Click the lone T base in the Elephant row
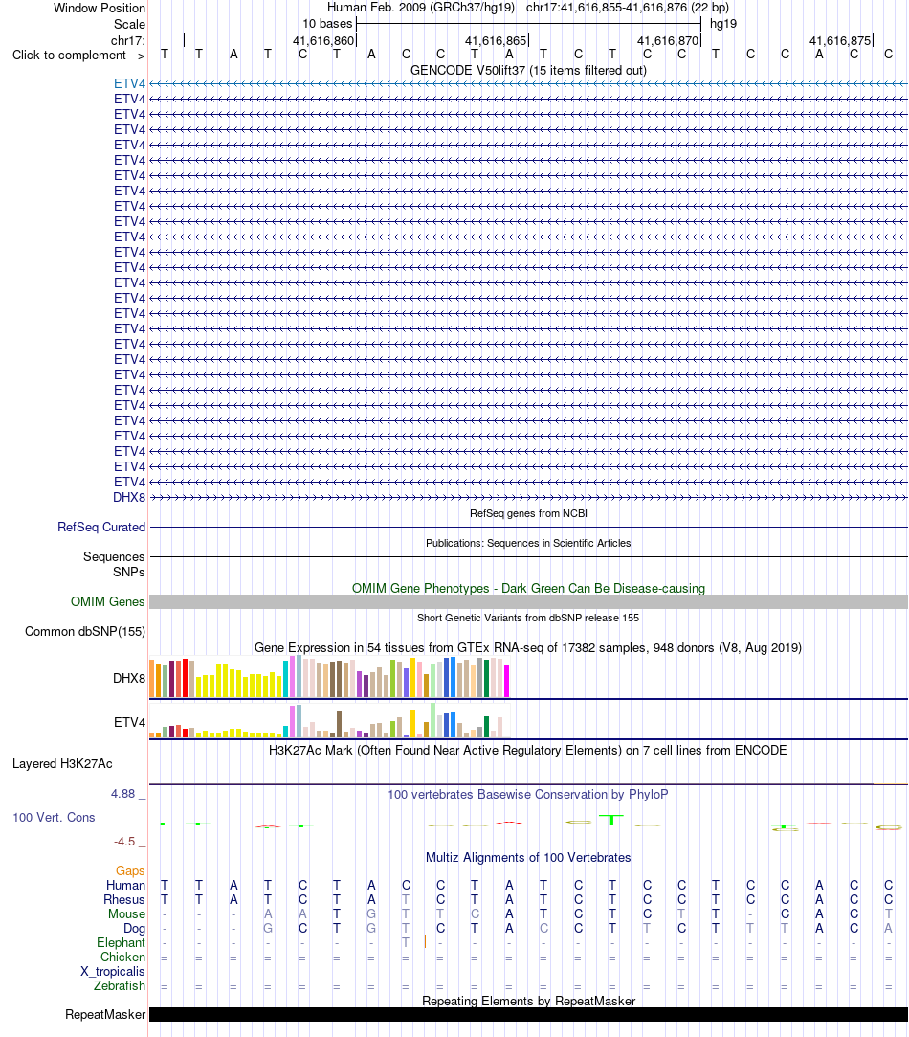 pos(406,942)
